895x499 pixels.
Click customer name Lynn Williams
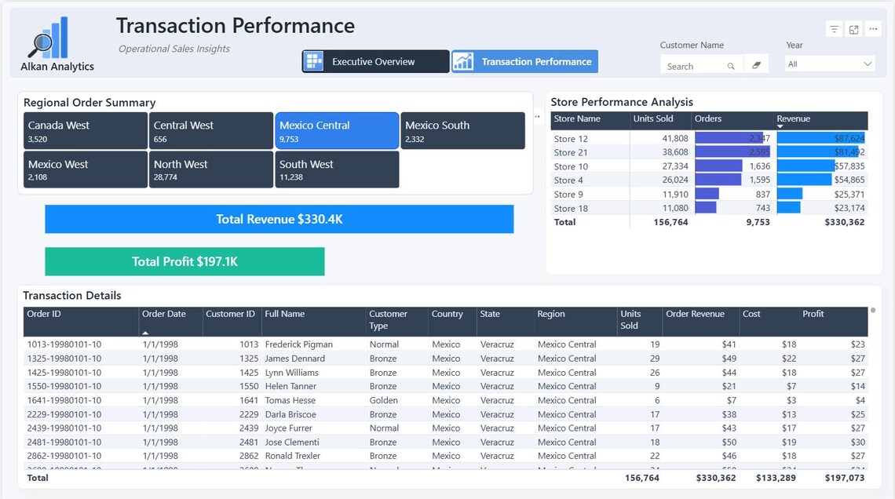pos(292,373)
